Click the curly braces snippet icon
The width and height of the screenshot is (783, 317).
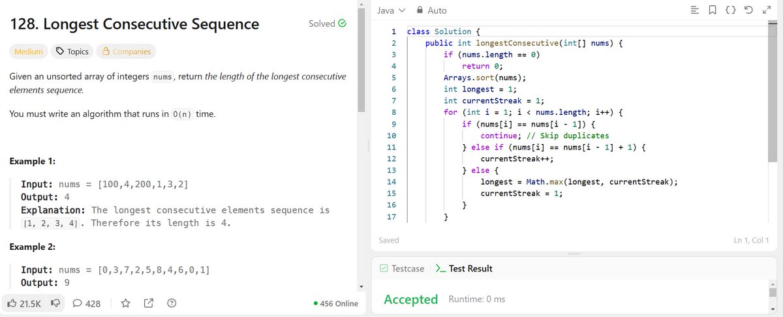click(x=731, y=10)
